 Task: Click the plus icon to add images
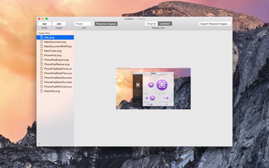39,144
